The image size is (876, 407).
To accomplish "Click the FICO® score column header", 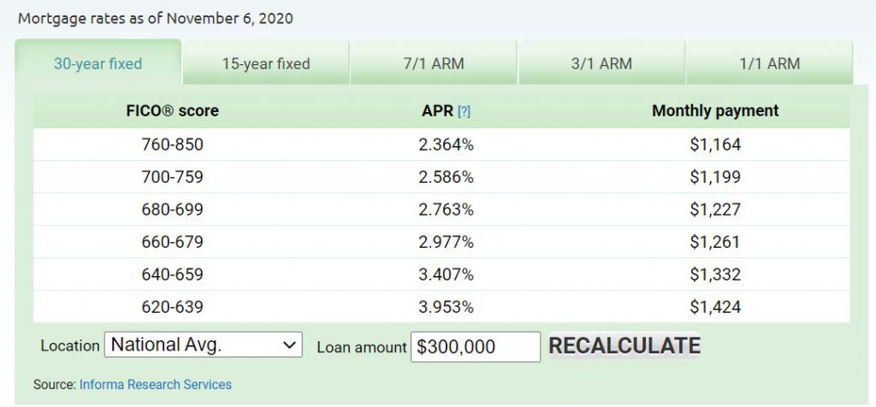I will (x=173, y=111).
